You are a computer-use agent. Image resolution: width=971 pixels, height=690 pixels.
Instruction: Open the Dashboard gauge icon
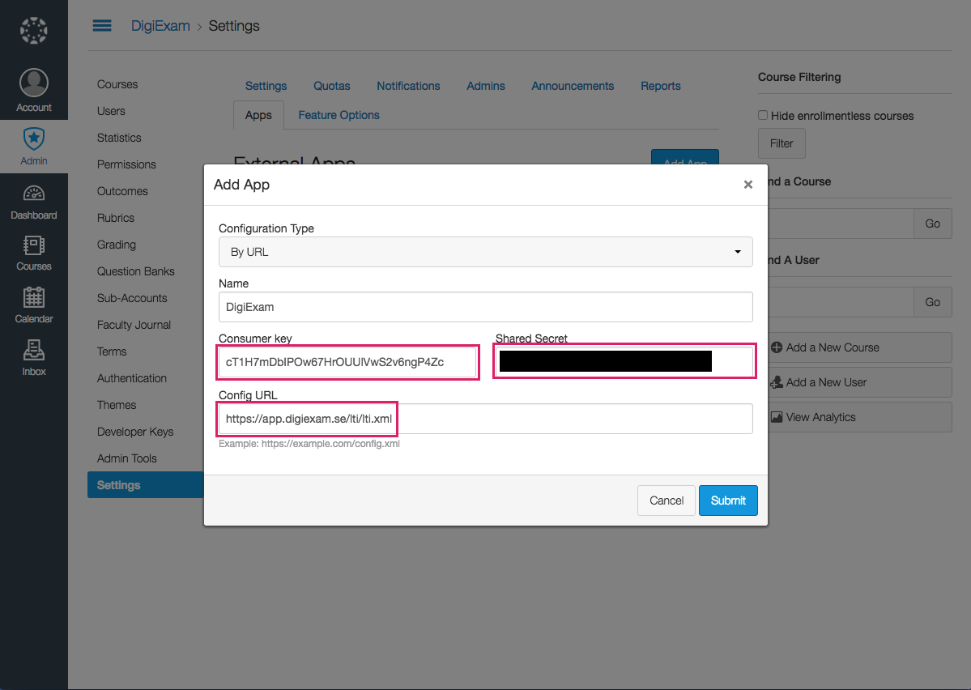tap(33, 194)
